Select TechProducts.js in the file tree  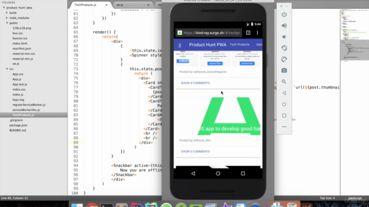23,115
